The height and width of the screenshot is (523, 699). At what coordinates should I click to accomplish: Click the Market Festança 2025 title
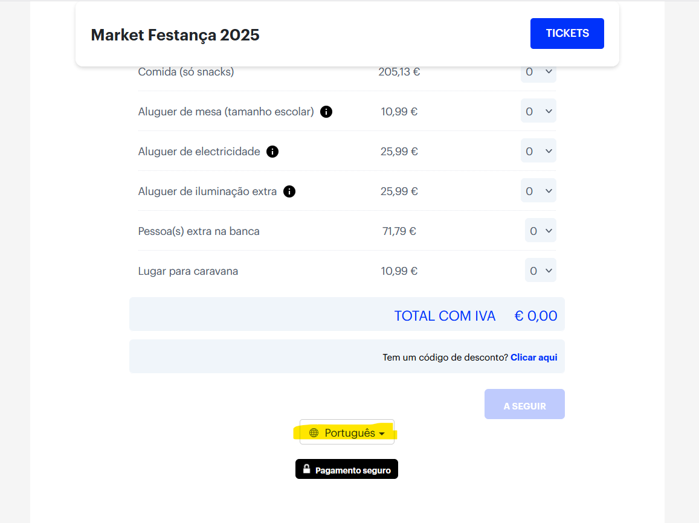pos(175,35)
